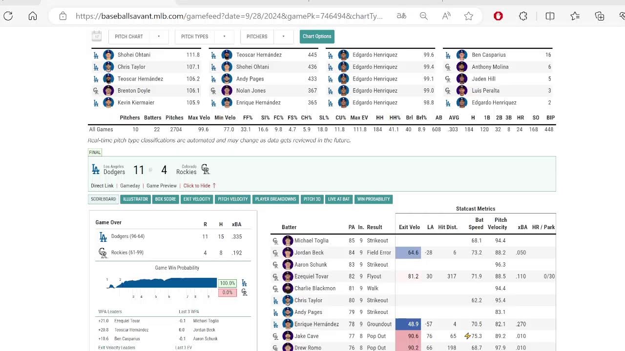This screenshot has height=351, width=625.
Task: Sort by the Exit Velo column header
Action: click(x=409, y=227)
